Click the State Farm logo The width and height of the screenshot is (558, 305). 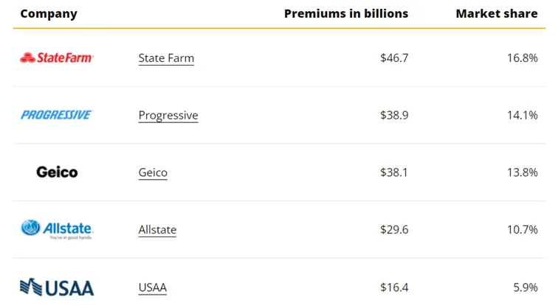coord(57,57)
